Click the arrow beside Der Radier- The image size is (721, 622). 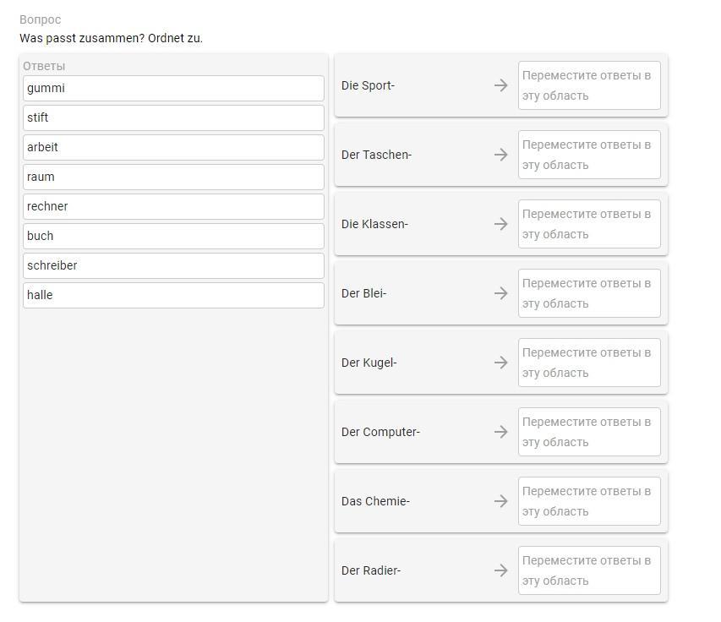click(x=500, y=570)
